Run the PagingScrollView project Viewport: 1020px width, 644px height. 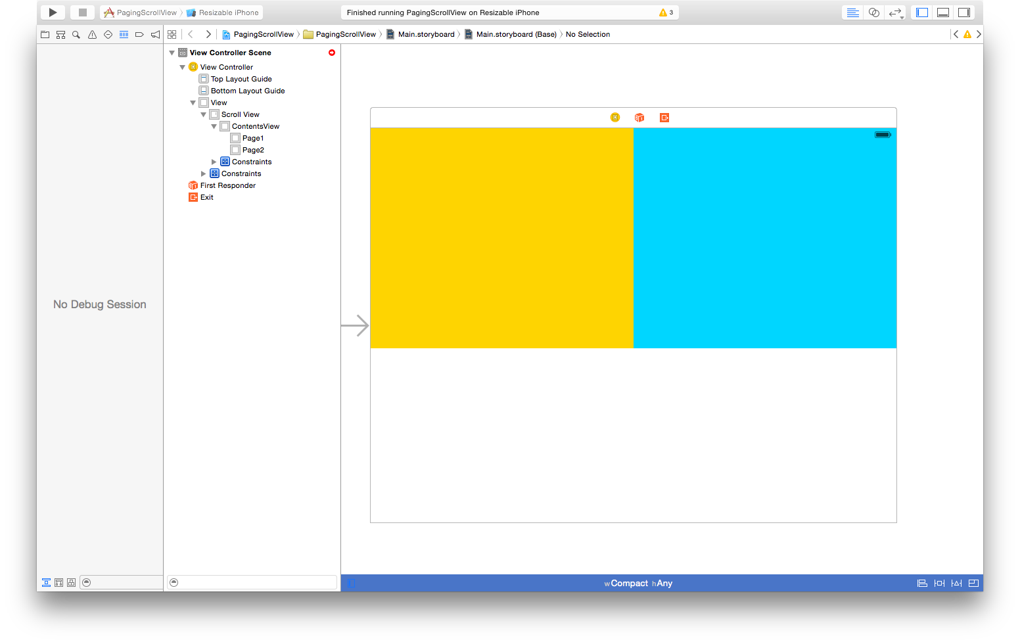click(53, 12)
